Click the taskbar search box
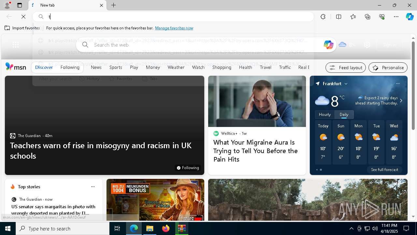The image size is (417, 235). coord(63,228)
